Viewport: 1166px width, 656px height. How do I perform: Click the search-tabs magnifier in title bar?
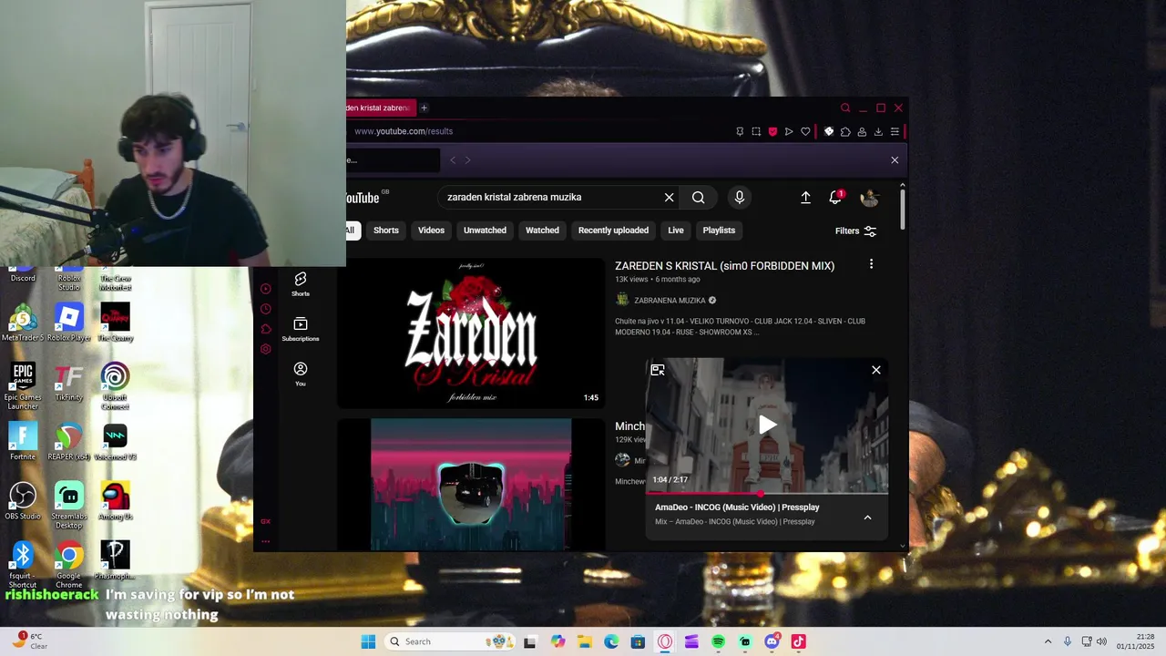[845, 108]
